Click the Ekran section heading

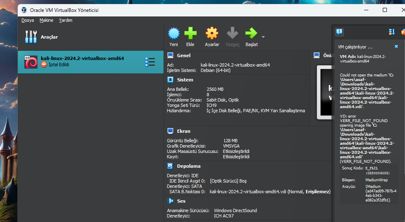[184, 131]
